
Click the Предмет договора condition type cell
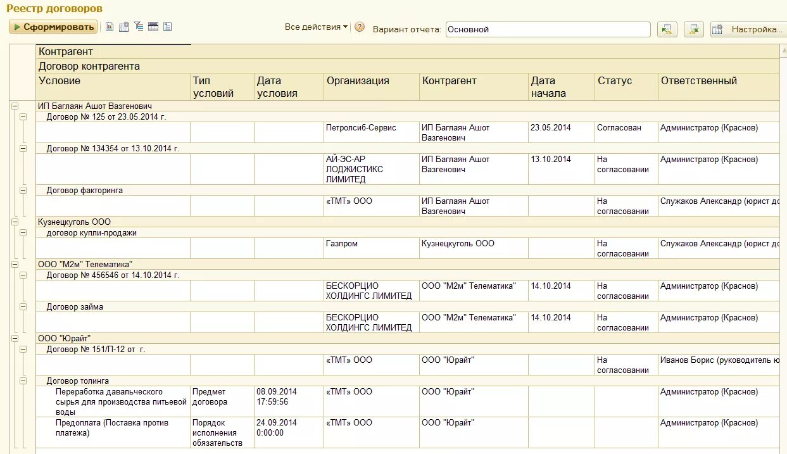pyautogui.click(x=222, y=401)
